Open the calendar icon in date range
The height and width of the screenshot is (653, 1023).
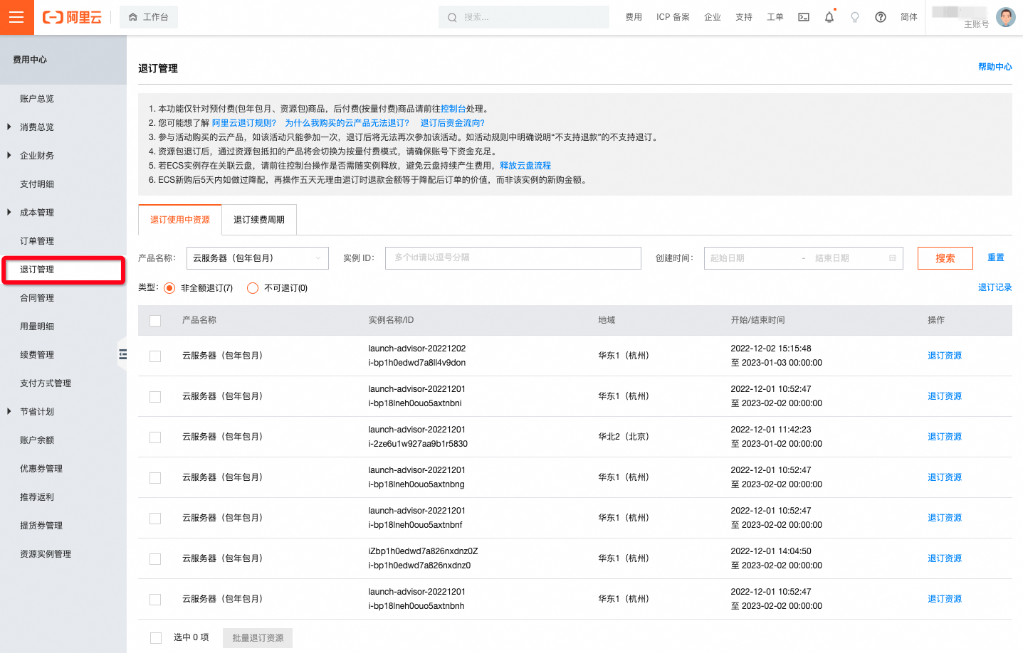click(893, 258)
